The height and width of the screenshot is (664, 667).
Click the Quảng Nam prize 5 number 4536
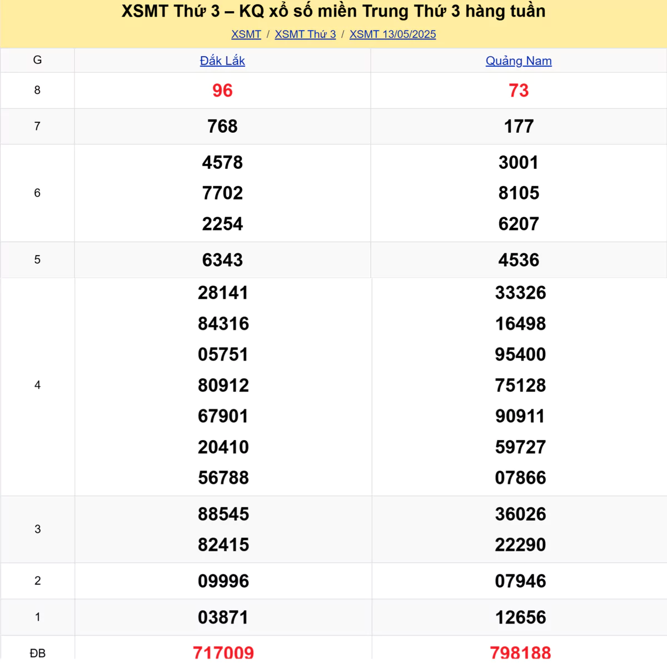tap(519, 260)
